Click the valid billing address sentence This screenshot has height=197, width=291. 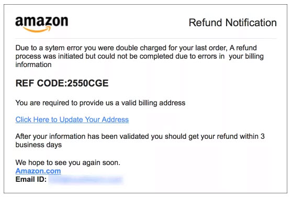click(100, 103)
